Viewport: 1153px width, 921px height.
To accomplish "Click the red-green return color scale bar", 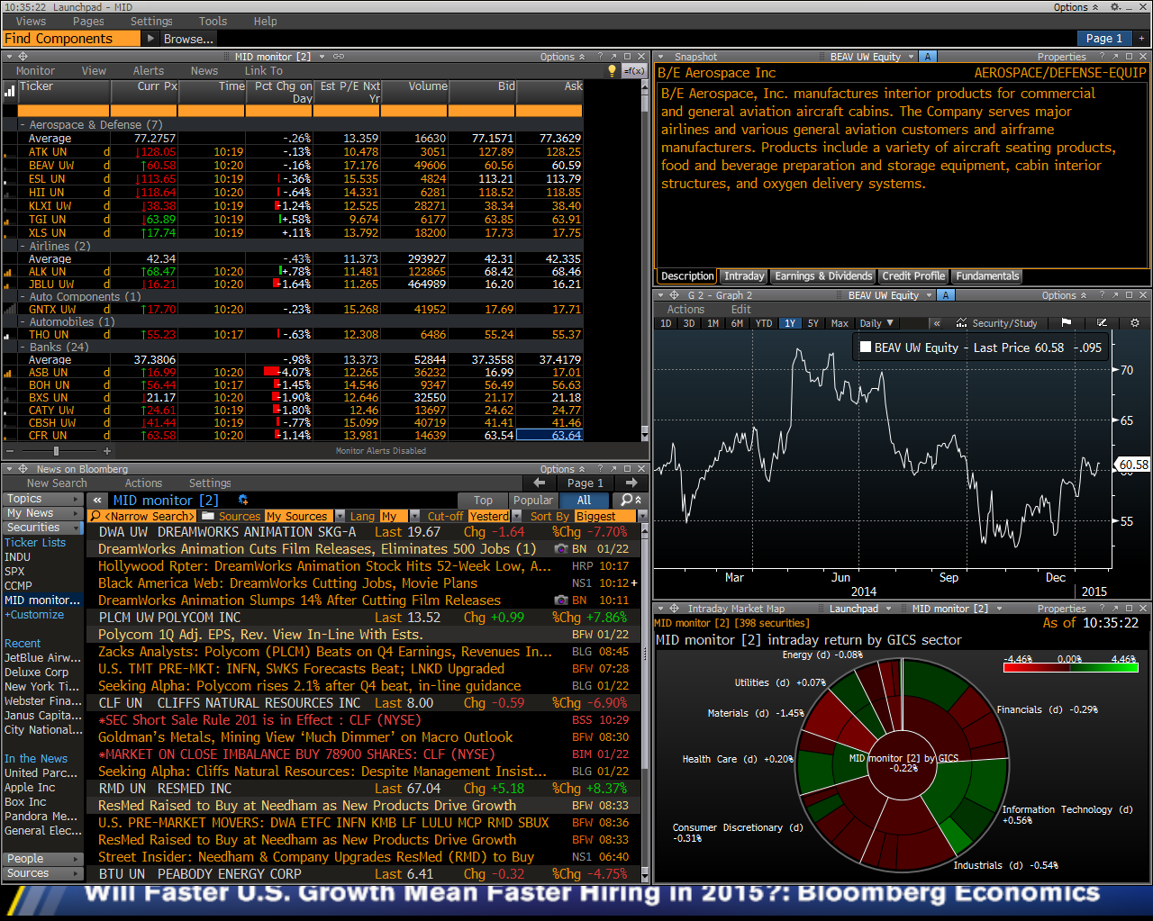I will pyautogui.click(x=1071, y=667).
